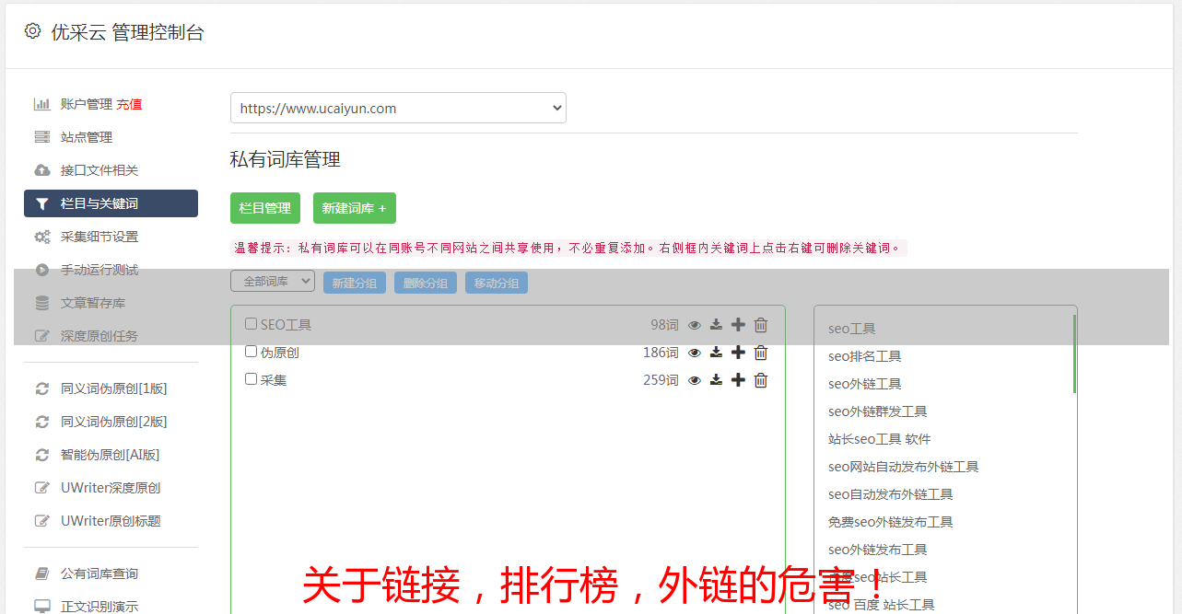1182x614 pixels.
Task: View keywords of 采集 via eye icon
Action: point(695,380)
